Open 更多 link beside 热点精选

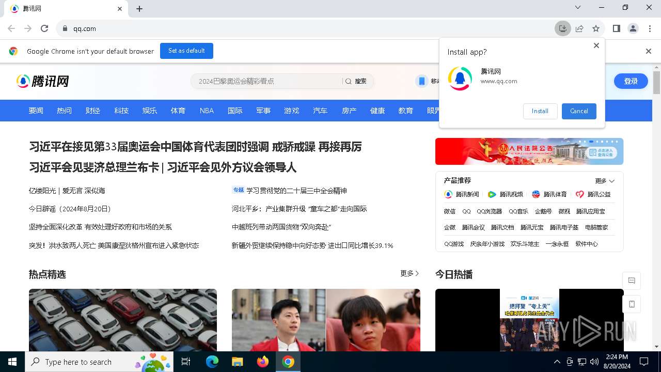click(x=410, y=273)
